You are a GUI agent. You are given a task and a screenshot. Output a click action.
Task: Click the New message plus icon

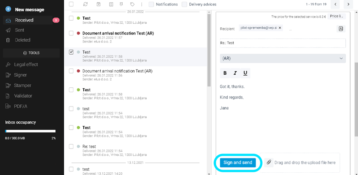pyautogui.click(x=8, y=9)
